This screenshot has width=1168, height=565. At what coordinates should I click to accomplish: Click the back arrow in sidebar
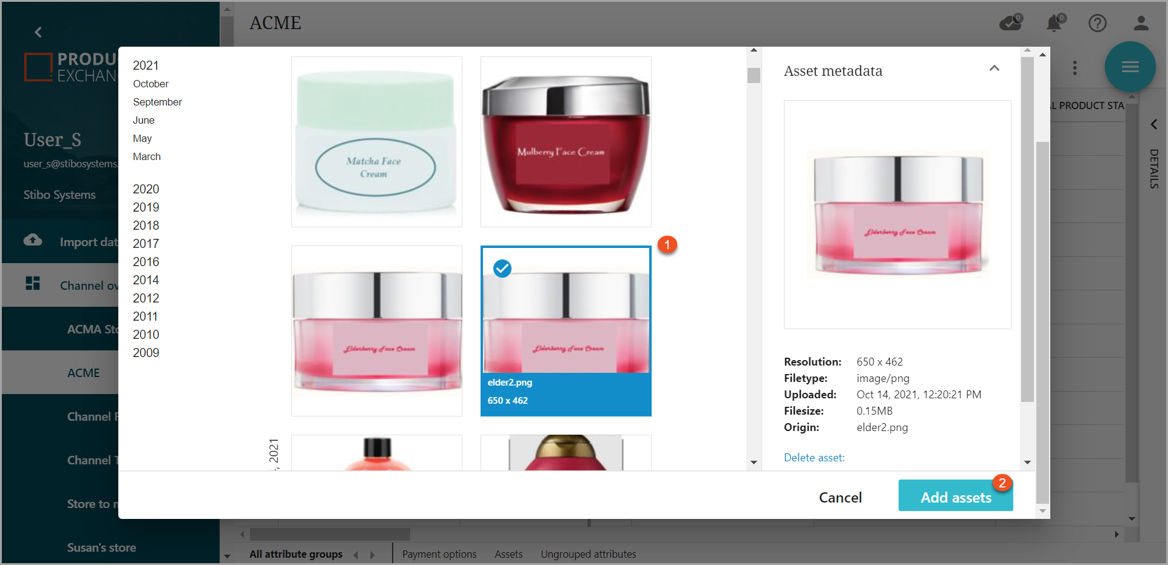point(38,32)
